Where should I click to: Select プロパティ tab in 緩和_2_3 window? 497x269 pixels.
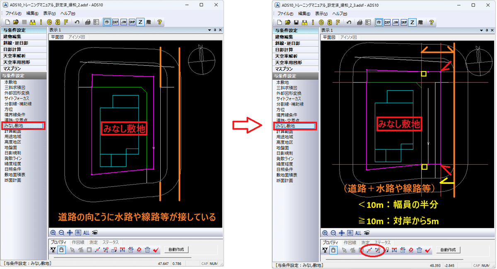point(331,242)
